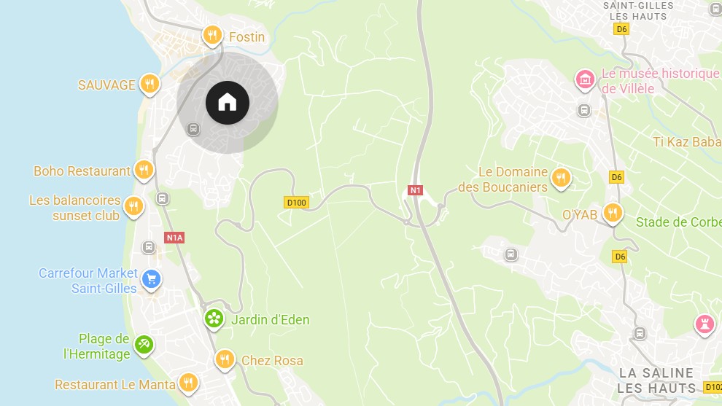The width and height of the screenshot is (722, 406).
Task: Click the bus stop icon near home marker
Action: pyautogui.click(x=193, y=129)
